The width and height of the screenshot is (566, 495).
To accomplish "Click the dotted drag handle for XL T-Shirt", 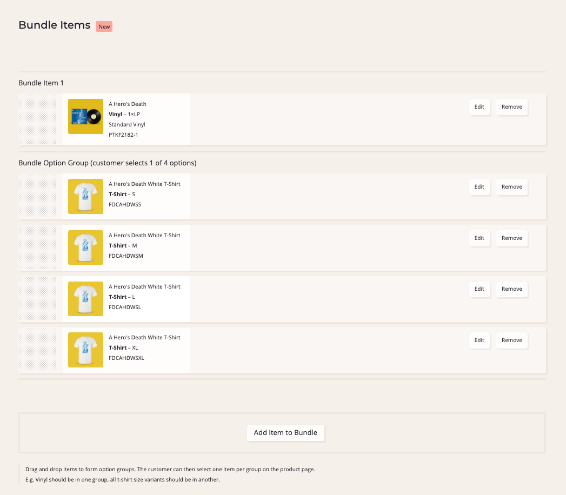I will 37,350.
